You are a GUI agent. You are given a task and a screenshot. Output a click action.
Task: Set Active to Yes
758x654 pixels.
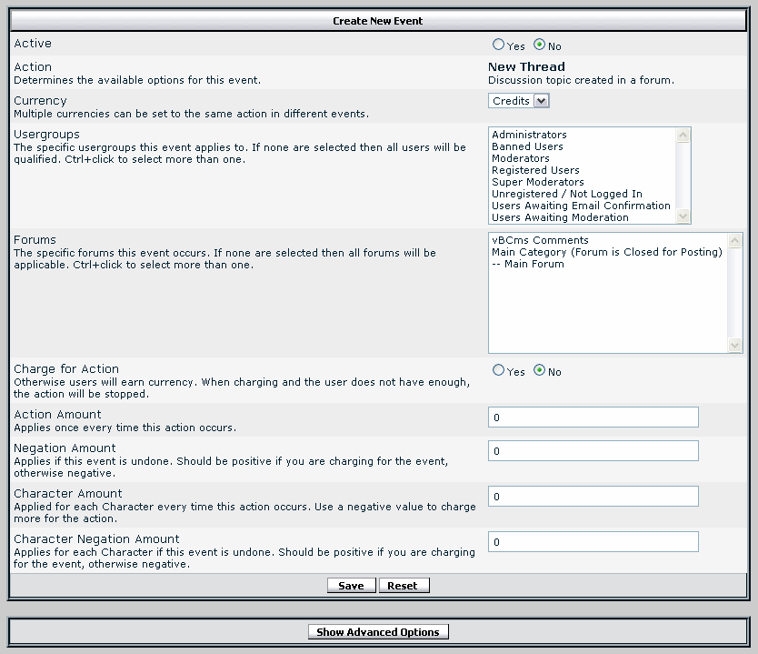[x=498, y=45]
